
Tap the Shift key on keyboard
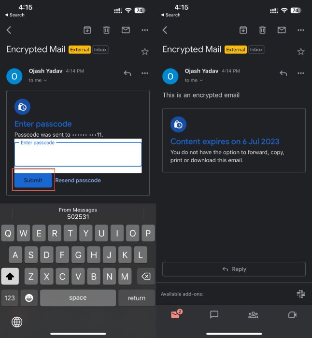[10, 276]
